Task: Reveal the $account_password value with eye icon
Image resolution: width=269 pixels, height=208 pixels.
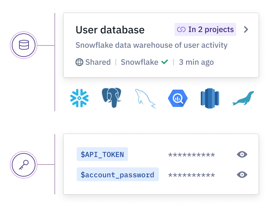Action: tap(242, 175)
